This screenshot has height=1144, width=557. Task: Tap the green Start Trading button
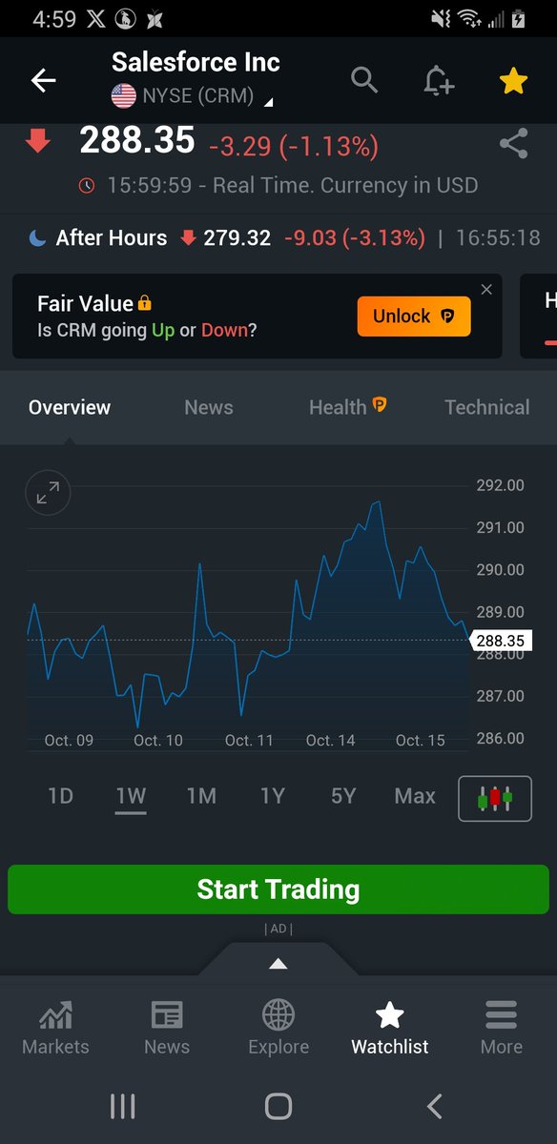tap(278, 889)
